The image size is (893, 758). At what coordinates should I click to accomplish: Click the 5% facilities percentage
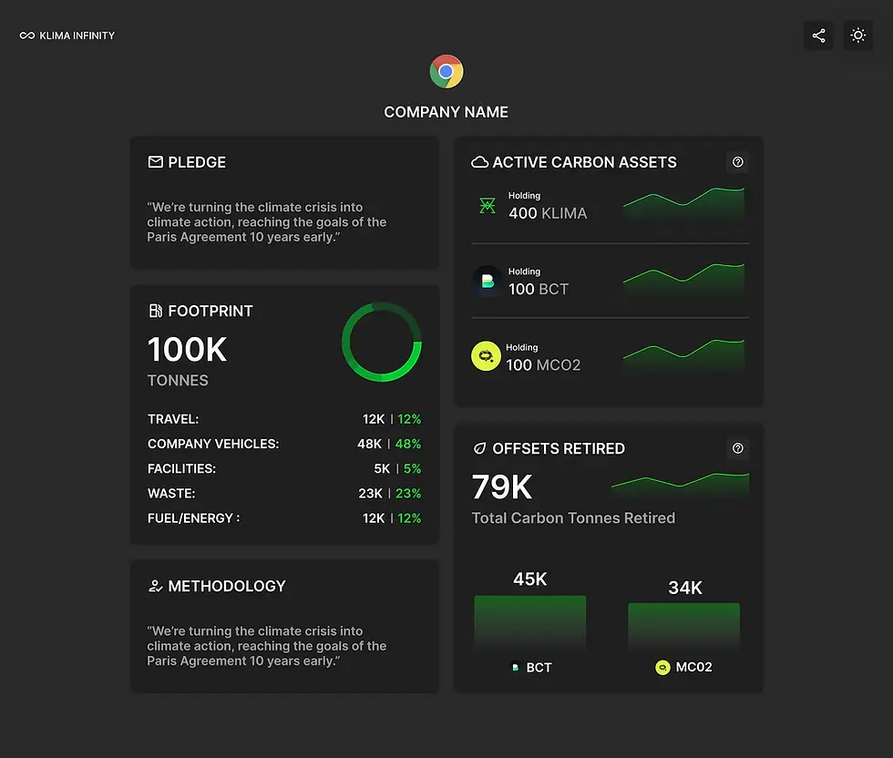click(412, 468)
